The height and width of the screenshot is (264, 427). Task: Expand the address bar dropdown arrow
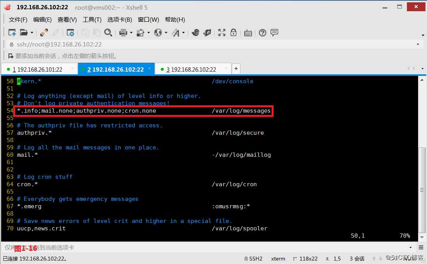point(418,44)
